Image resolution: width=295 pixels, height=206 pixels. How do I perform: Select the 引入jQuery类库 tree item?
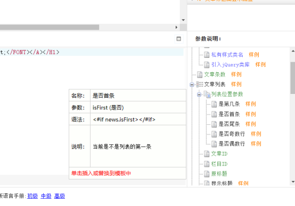point(230,65)
